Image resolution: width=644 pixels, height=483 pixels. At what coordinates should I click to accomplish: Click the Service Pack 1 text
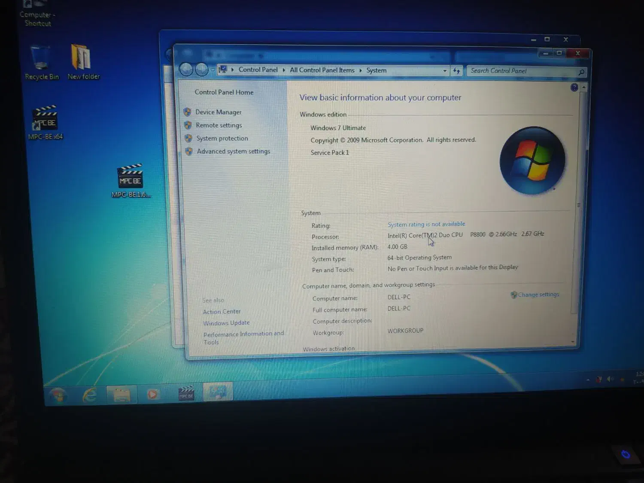pyautogui.click(x=330, y=152)
